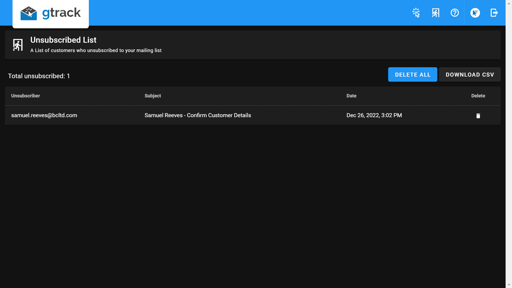Viewport: 512px width, 288px height.
Task: Click the Confirm Customer Details subject cell
Action: pos(198,115)
